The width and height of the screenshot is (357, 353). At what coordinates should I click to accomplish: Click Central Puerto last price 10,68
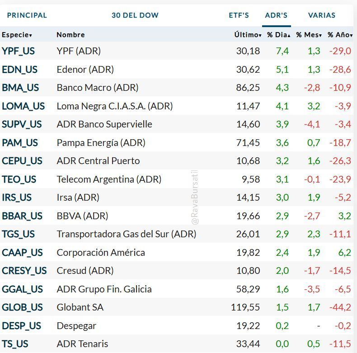[248, 161]
